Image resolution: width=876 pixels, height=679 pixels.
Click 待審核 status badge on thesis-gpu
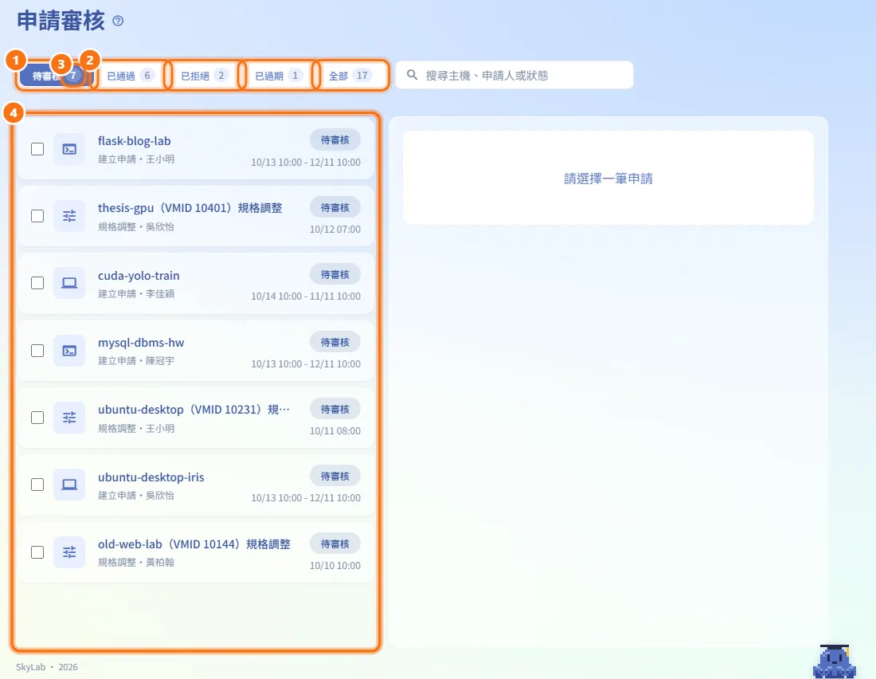coord(335,207)
